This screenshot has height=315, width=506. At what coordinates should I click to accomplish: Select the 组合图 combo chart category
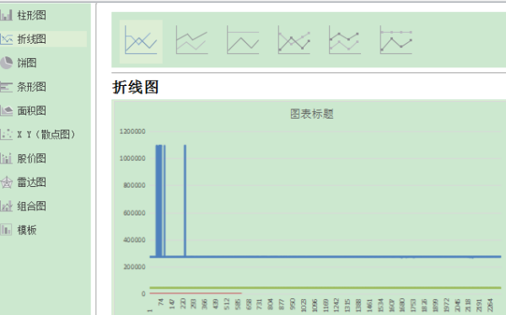click(31, 206)
